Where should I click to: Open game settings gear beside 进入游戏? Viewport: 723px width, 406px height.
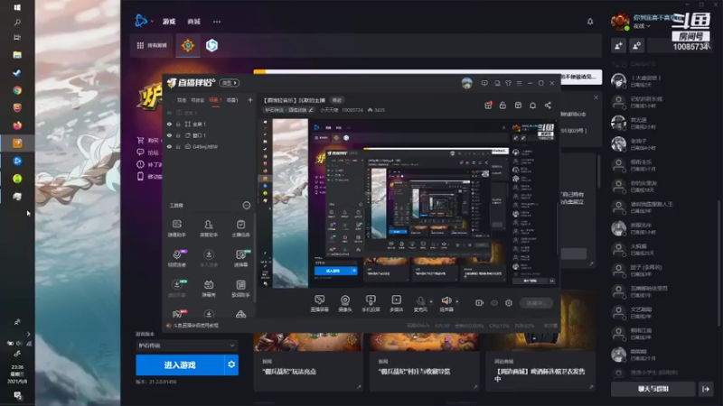pyautogui.click(x=231, y=364)
